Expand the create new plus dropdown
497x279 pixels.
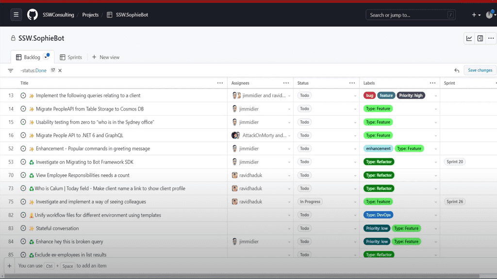point(476,15)
